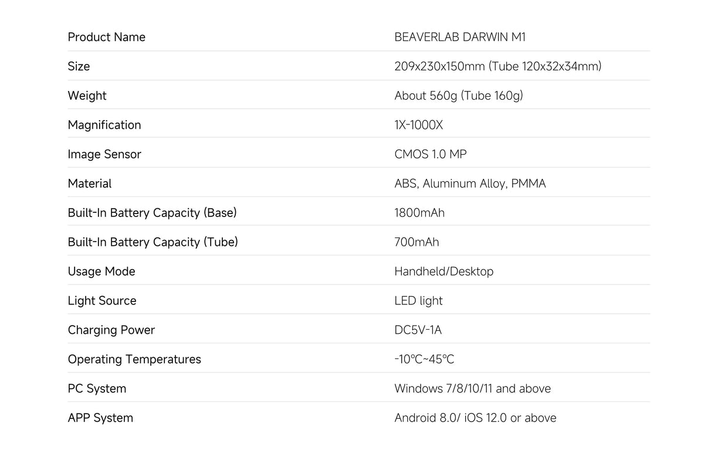The image size is (718, 454).
Task: Click the "Product Name" row label
Action: click(106, 37)
